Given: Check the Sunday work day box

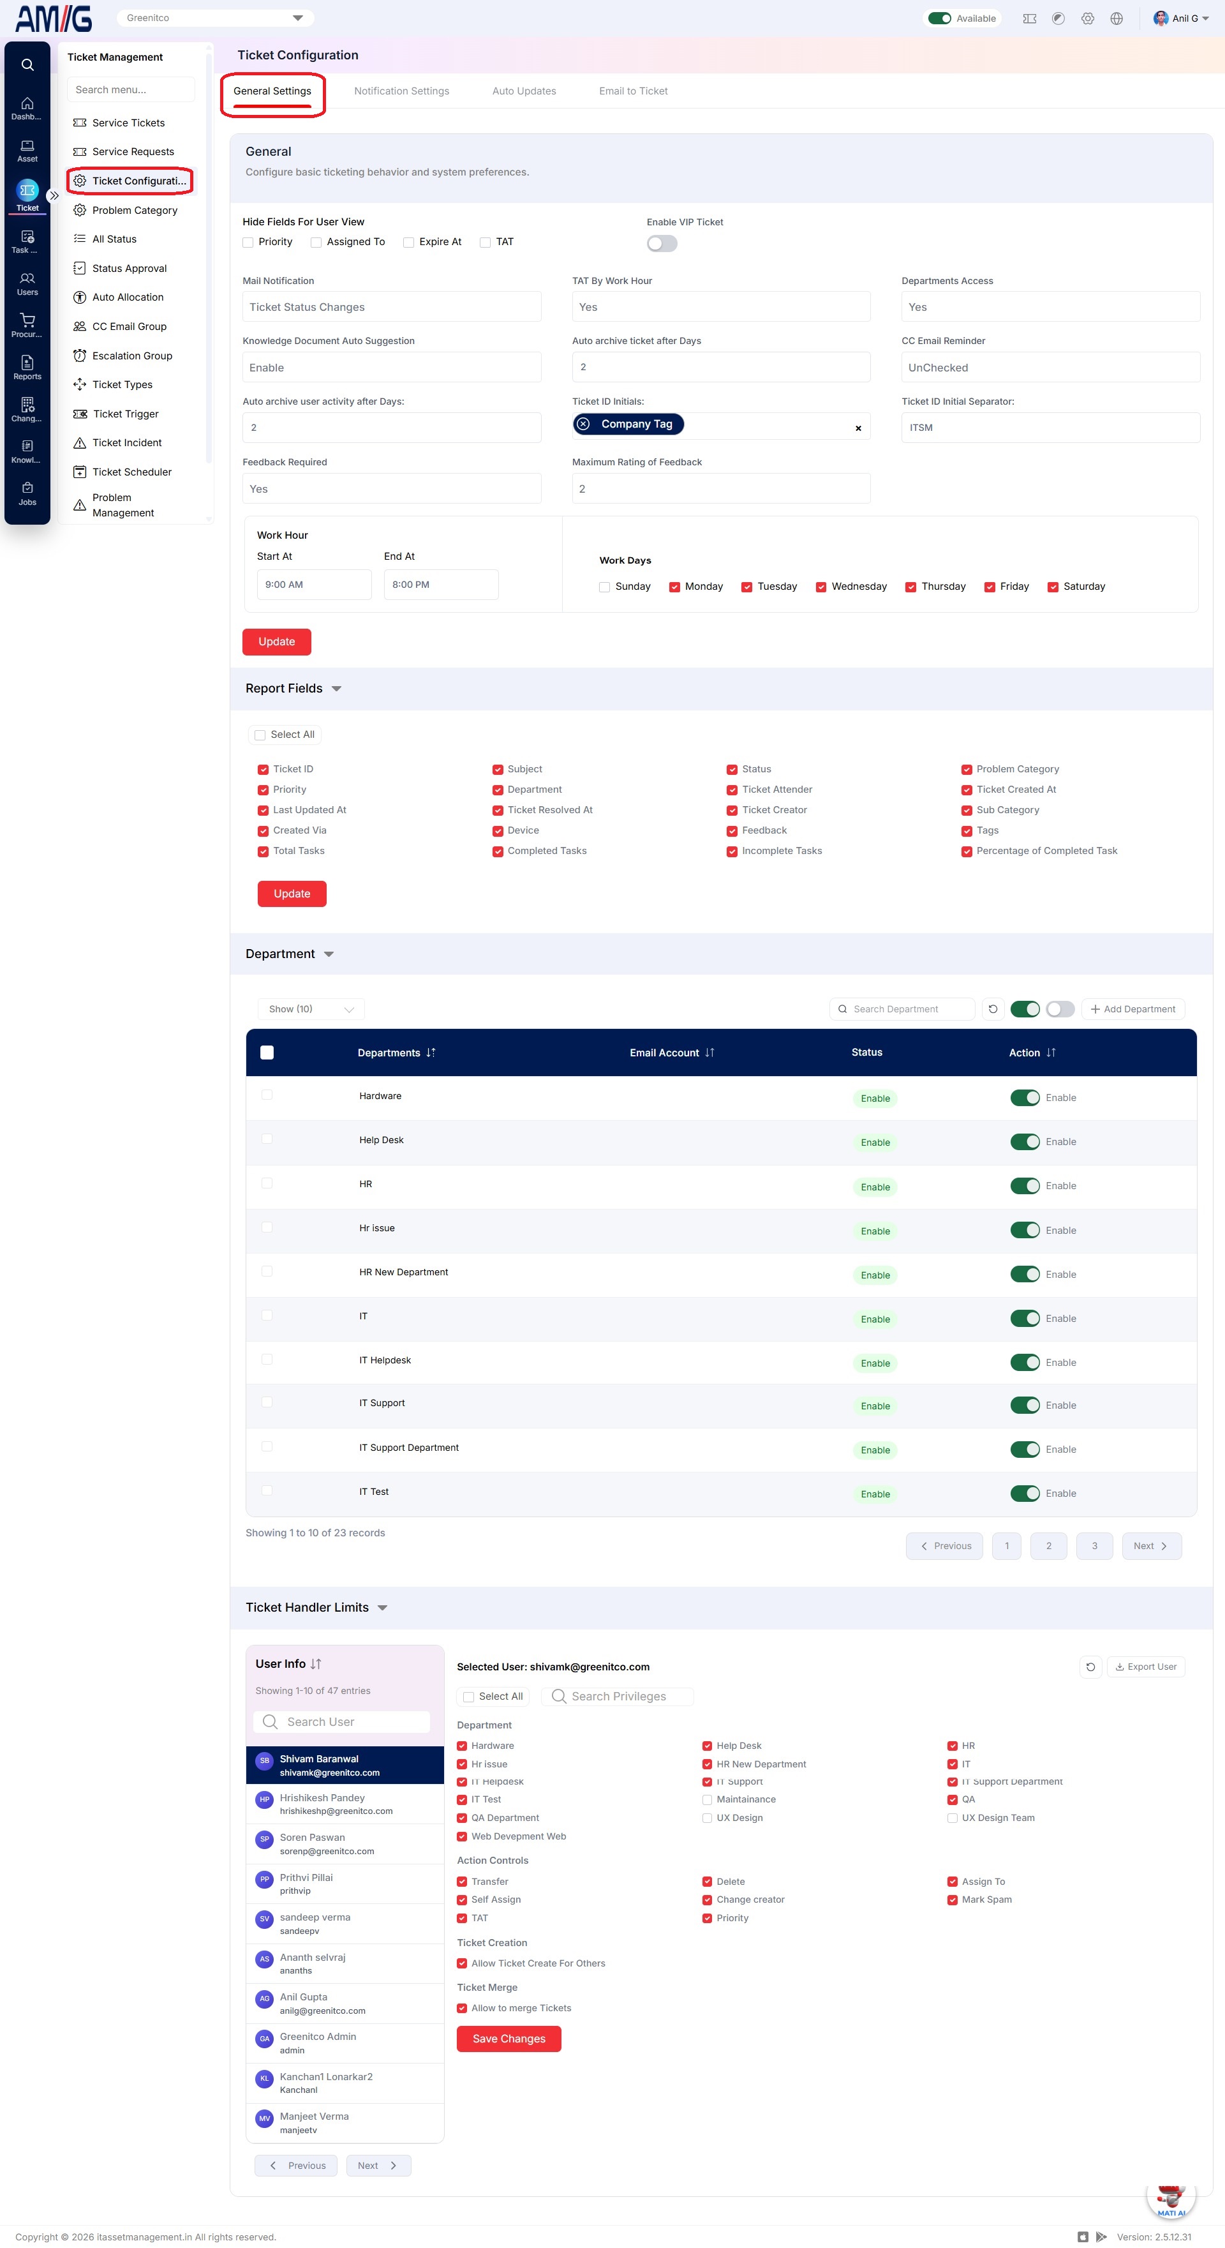Looking at the screenshot, I should click(x=604, y=587).
